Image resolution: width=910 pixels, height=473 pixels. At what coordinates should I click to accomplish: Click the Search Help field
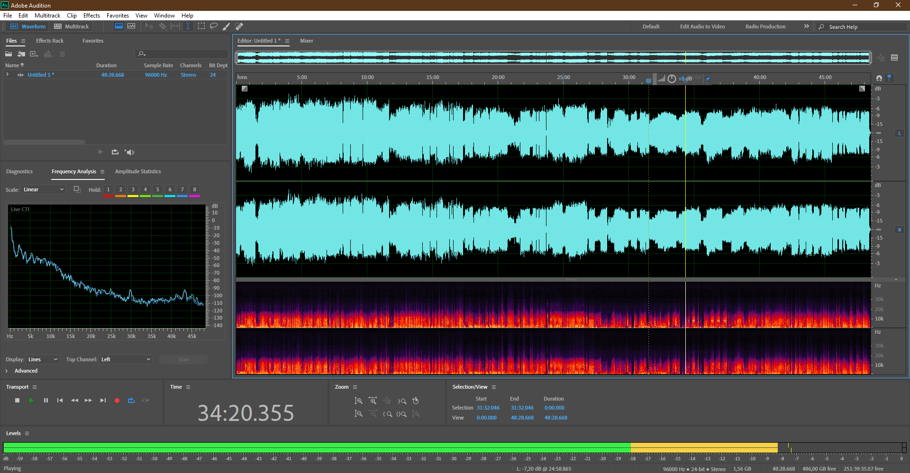[x=863, y=27]
